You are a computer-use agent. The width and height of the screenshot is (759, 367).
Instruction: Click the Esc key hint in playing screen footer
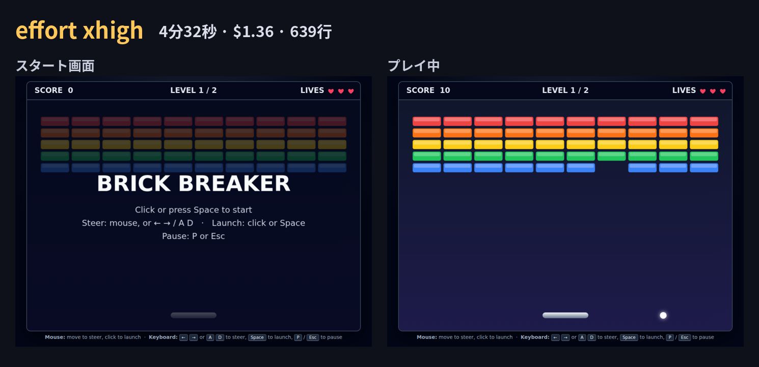[x=685, y=338]
